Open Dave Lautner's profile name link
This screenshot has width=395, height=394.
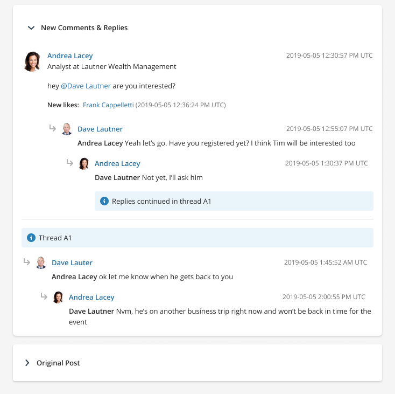point(100,129)
